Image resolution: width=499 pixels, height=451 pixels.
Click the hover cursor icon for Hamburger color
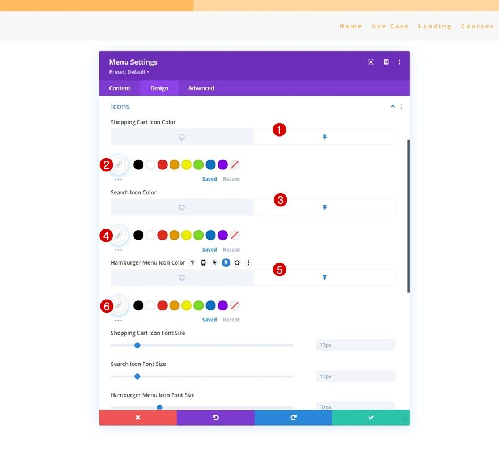pos(214,263)
